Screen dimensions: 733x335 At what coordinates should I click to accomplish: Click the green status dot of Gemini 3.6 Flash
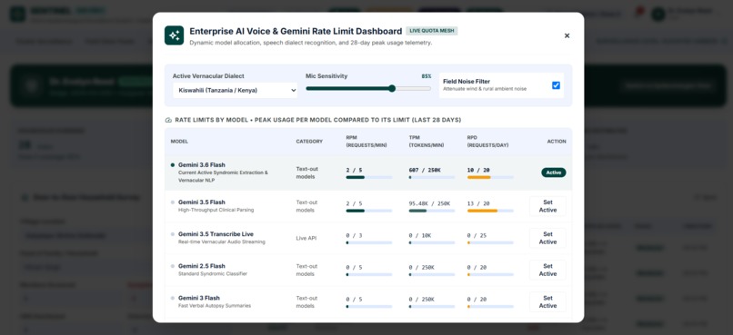coord(173,164)
